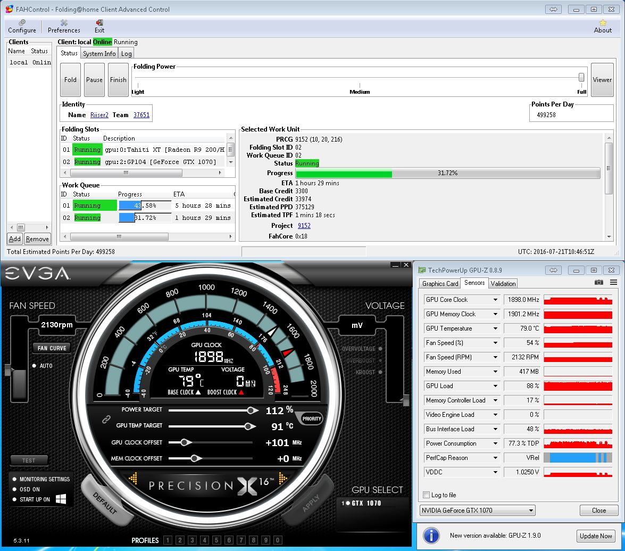
Task: Click the GPU Clock Offset slider knob
Action: tap(185, 442)
